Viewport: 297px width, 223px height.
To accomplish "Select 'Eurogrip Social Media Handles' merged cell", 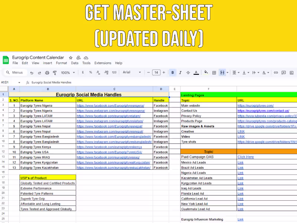I will coord(89,95).
